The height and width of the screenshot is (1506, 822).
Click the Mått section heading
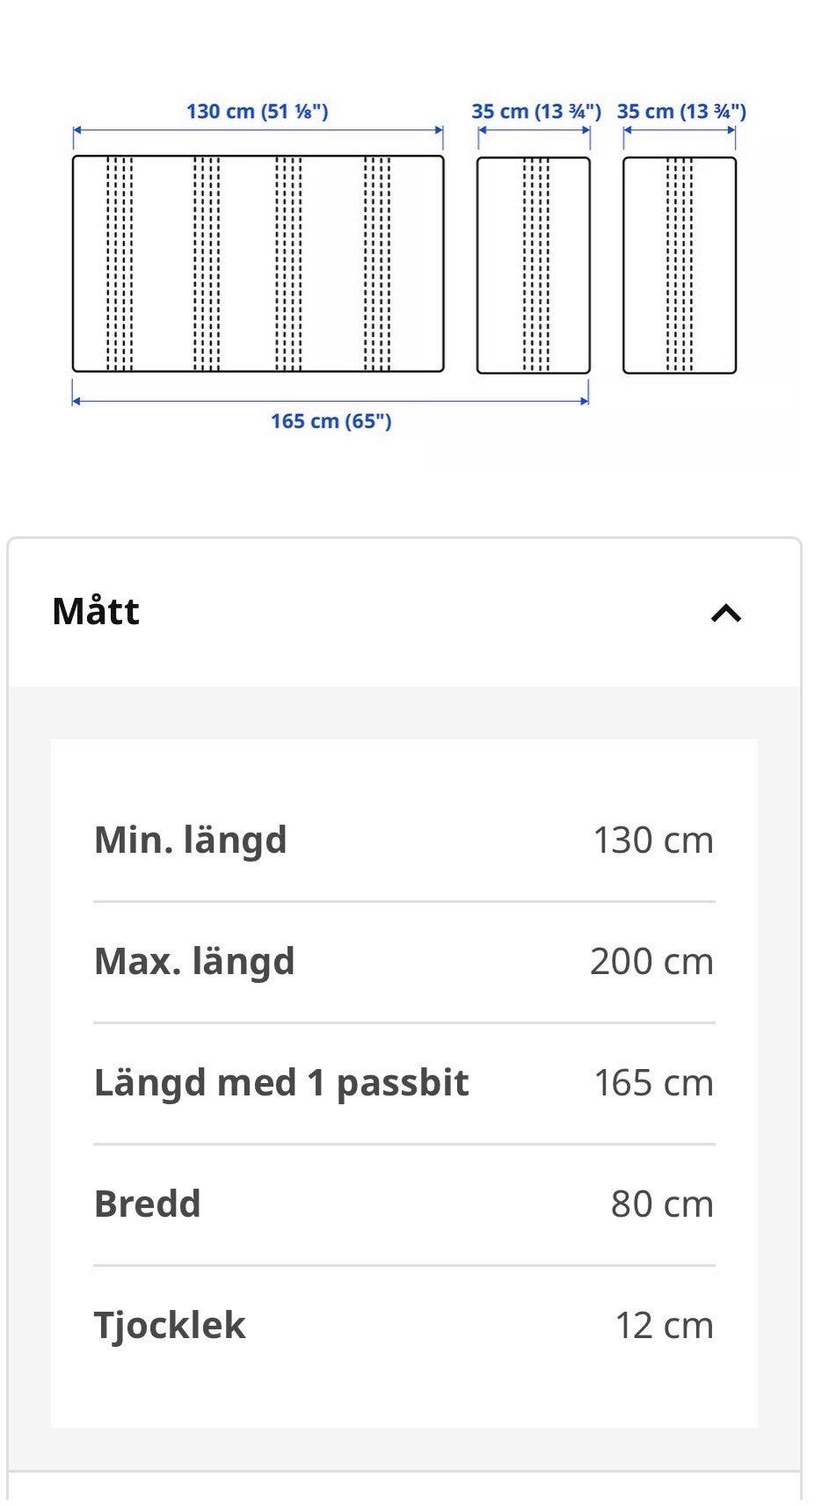click(x=96, y=611)
